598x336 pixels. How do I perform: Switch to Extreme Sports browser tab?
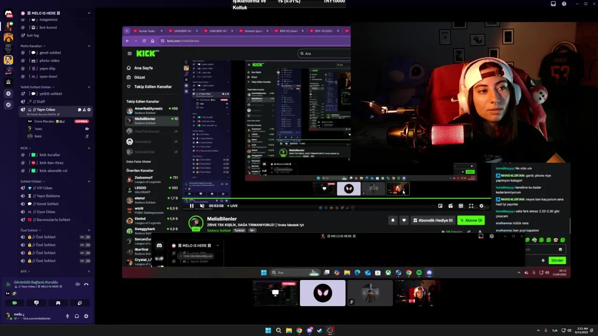tap(254, 31)
